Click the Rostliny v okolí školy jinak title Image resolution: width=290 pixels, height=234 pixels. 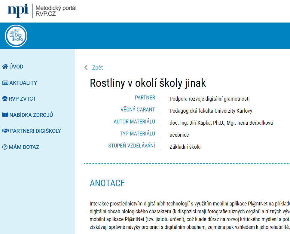(x=148, y=83)
